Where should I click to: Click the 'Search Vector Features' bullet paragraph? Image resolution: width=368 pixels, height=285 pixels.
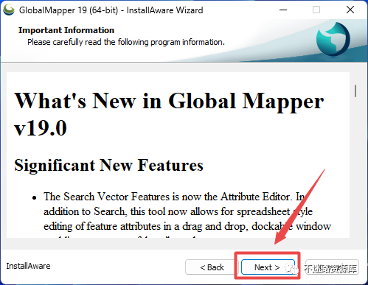187,214
